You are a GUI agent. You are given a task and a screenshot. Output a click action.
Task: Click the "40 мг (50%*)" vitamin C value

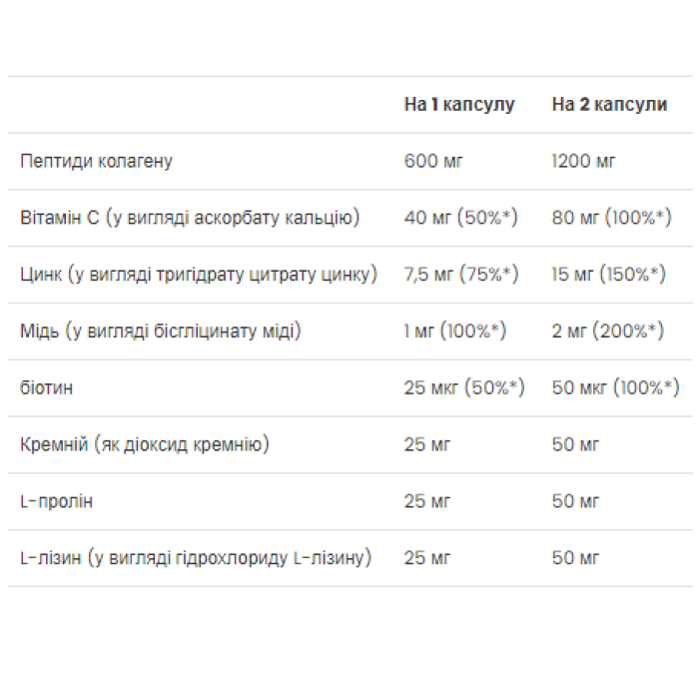click(460, 218)
